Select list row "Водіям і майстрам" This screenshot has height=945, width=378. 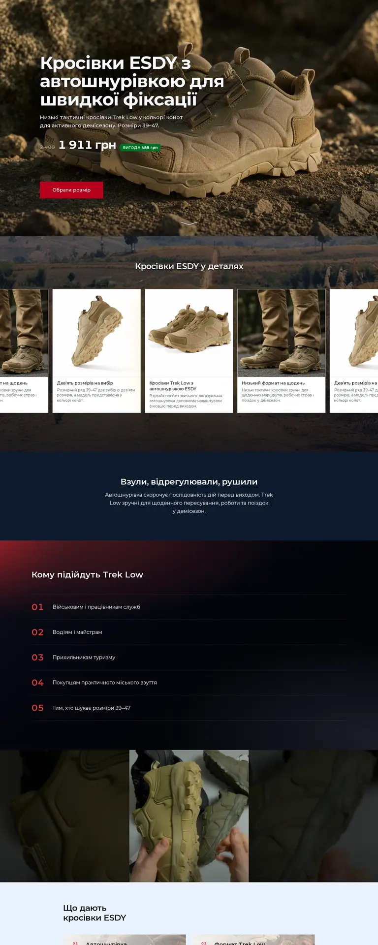point(189,632)
